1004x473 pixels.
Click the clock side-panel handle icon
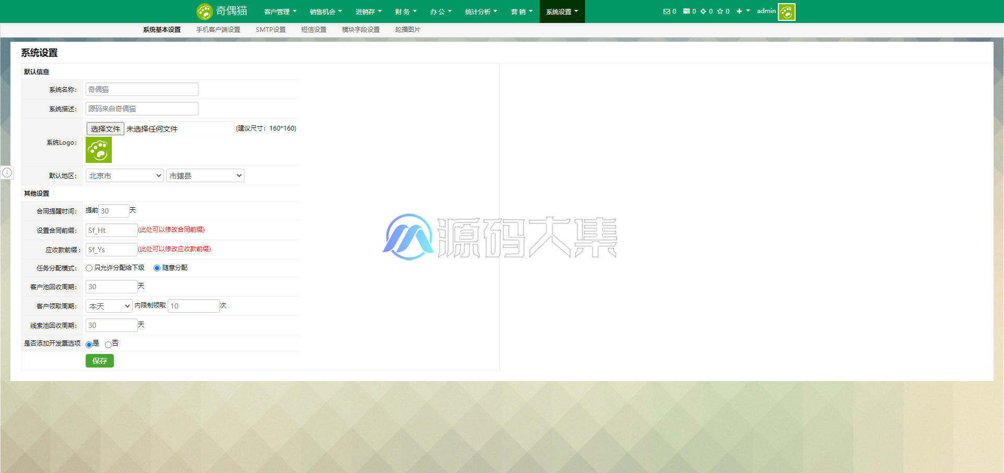tap(7, 172)
